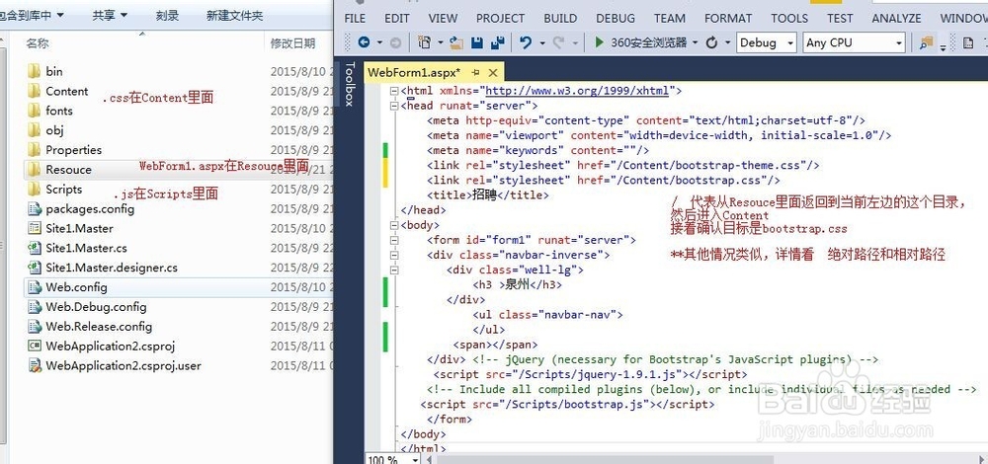Click the Web.Debug.config file icon
The height and width of the screenshot is (464, 988).
click(34, 307)
